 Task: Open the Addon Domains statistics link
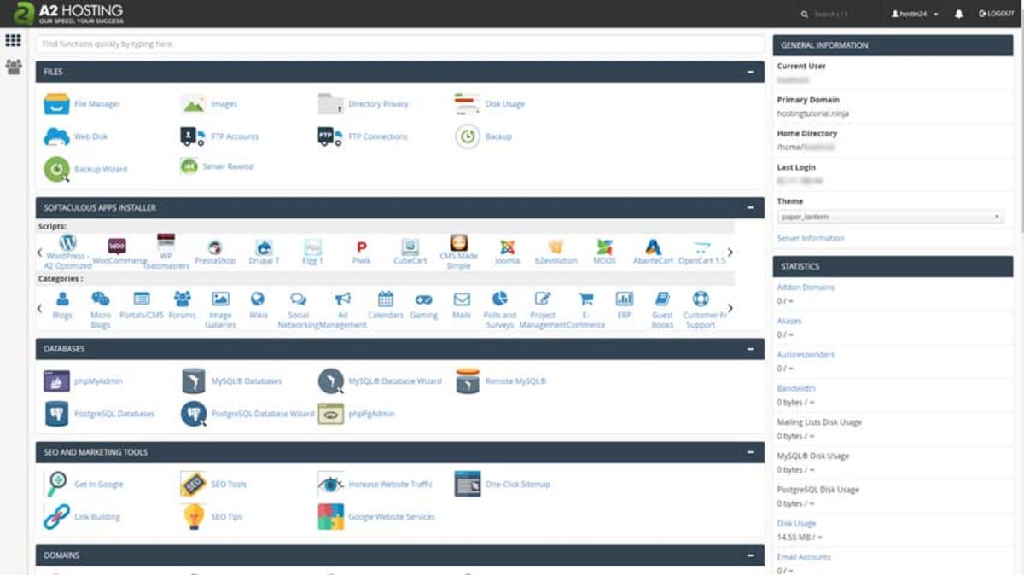tap(806, 287)
